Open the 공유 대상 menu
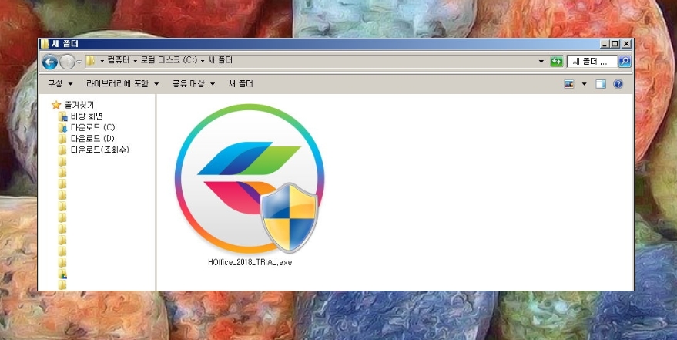677x340 pixels. click(193, 84)
